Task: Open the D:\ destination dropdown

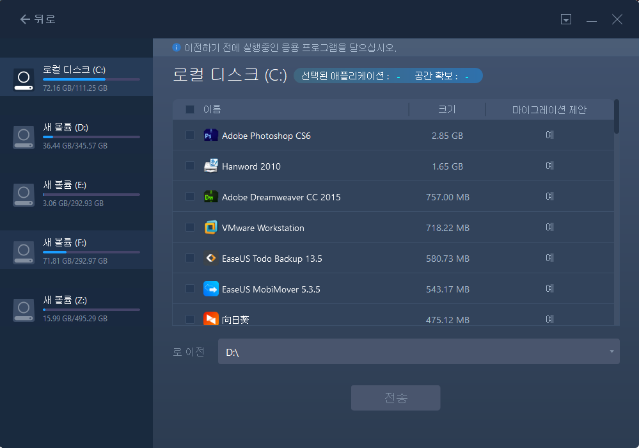Action: pos(418,351)
